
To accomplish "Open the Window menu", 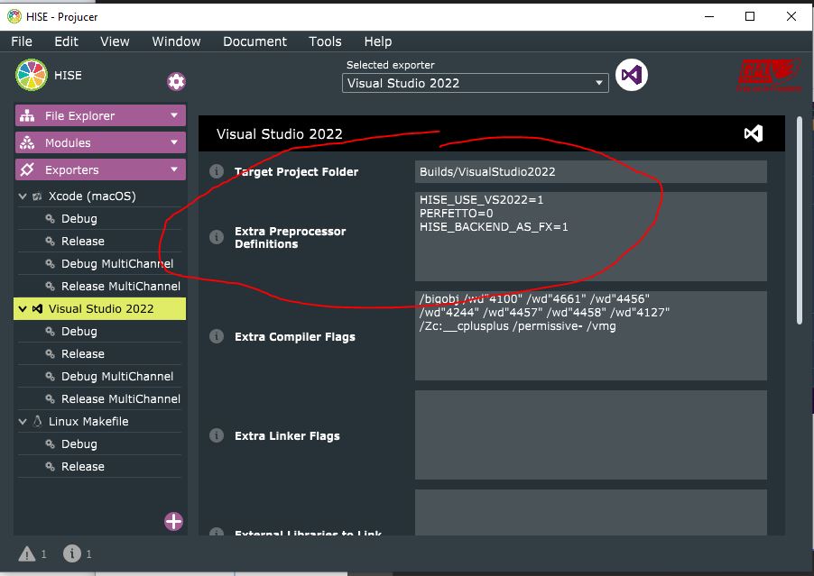I will [x=176, y=41].
